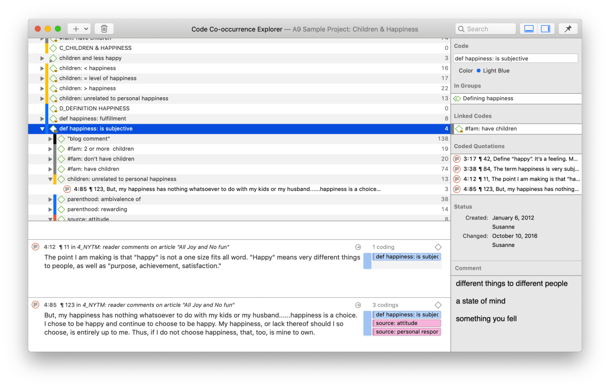Click the Search field
Viewport: 610px width, 389px height.
point(485,29)
